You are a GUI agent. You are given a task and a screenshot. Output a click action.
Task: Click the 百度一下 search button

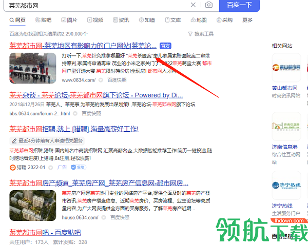coord(239,5)
